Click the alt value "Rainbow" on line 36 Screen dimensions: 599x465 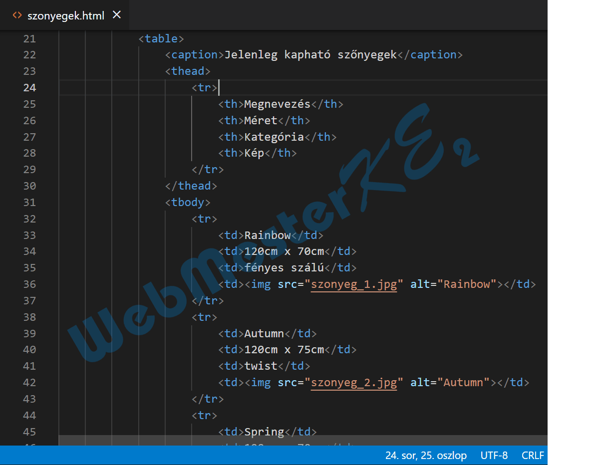[467, 284]
